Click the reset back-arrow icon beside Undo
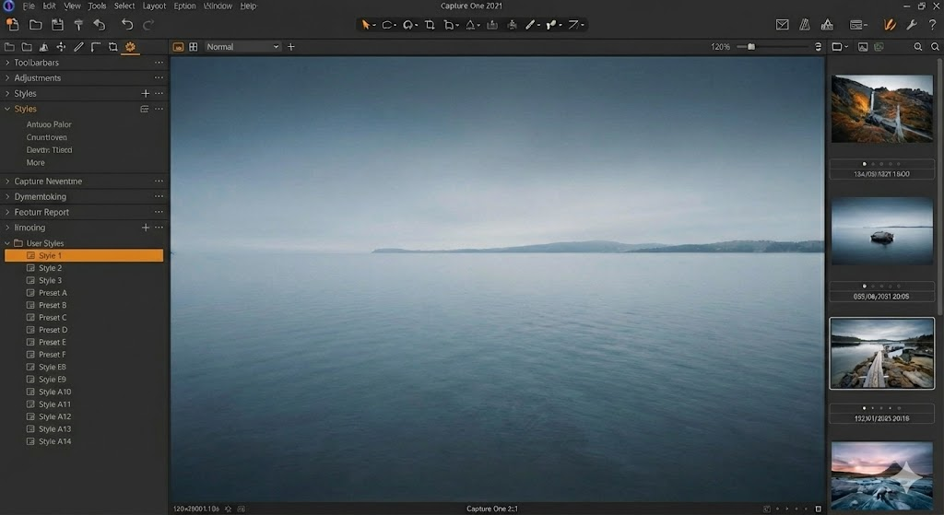Viewport: 944px width, 515px height. point(100,25)
